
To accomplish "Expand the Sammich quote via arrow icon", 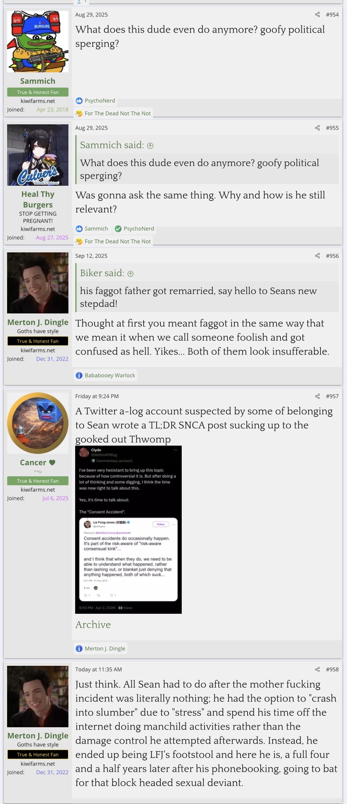I will click(x=150, y=146).
